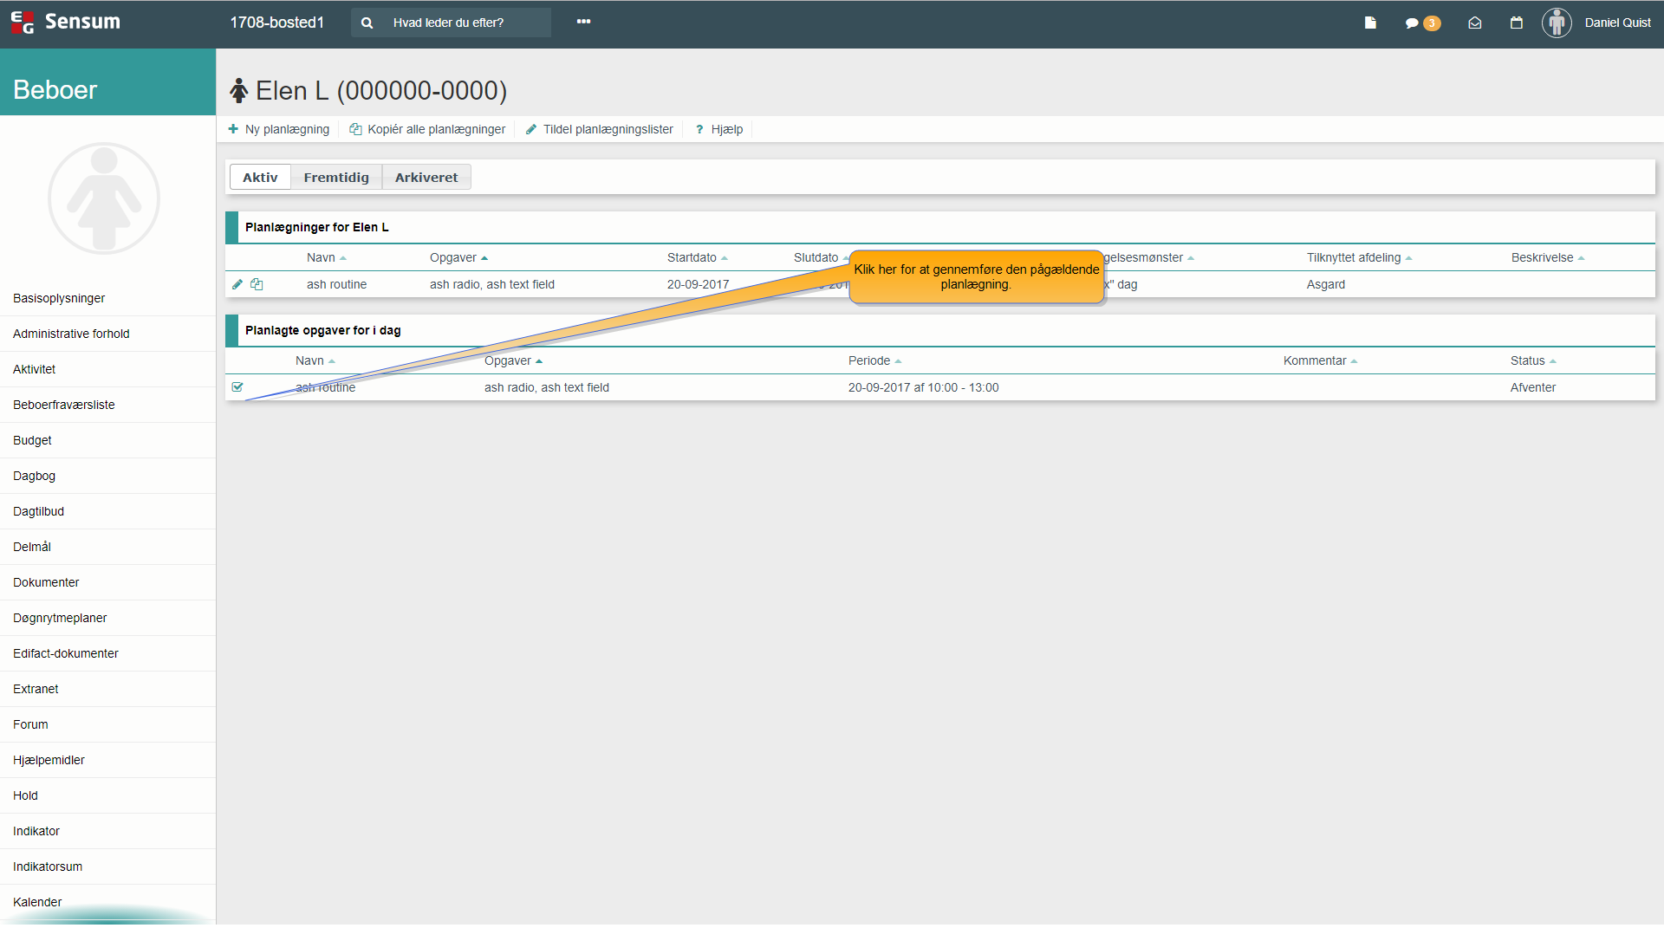
Task: Sort plannings by Opgaver column
Action: point(458,257)
